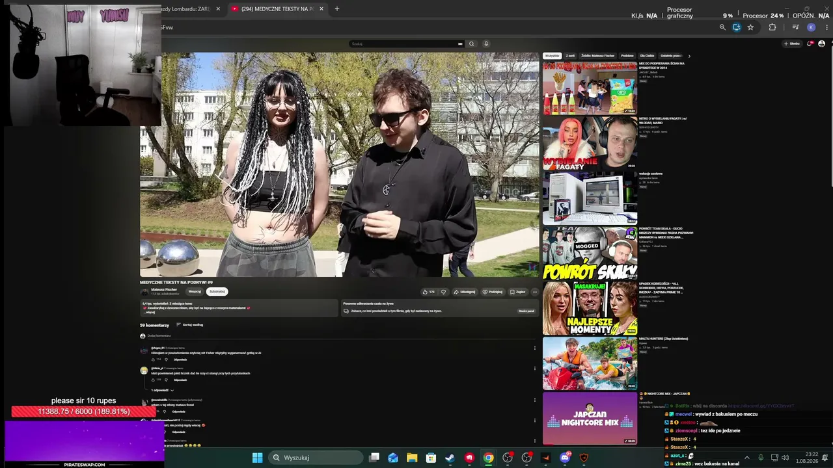Select the 'Podobne' filter chip
The image size is (833, 468).
click(x=627, y=56)
